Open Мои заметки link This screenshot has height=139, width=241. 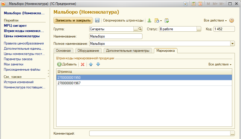pyautogui.click(x=13, y=64)
